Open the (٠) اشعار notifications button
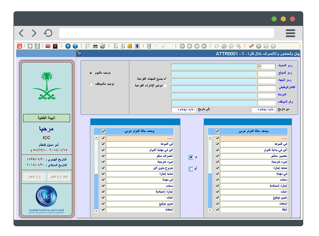Image resolution: width=319 pixels, height=236 pixels. point(34,177)
